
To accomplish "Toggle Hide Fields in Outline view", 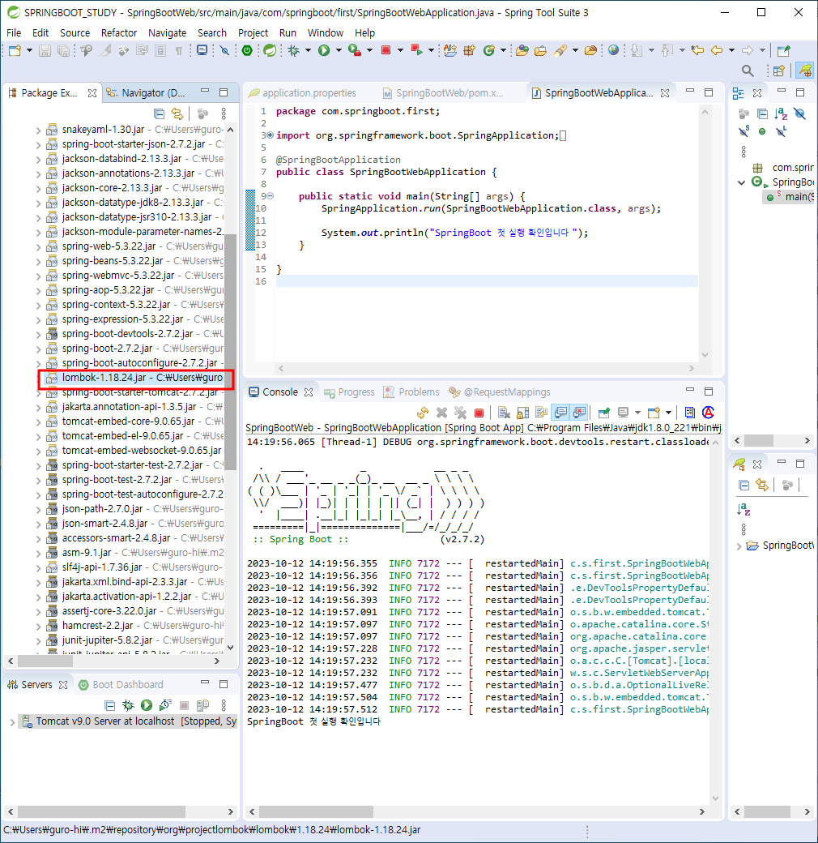I will pyautogui.click(x=799, y=113).
